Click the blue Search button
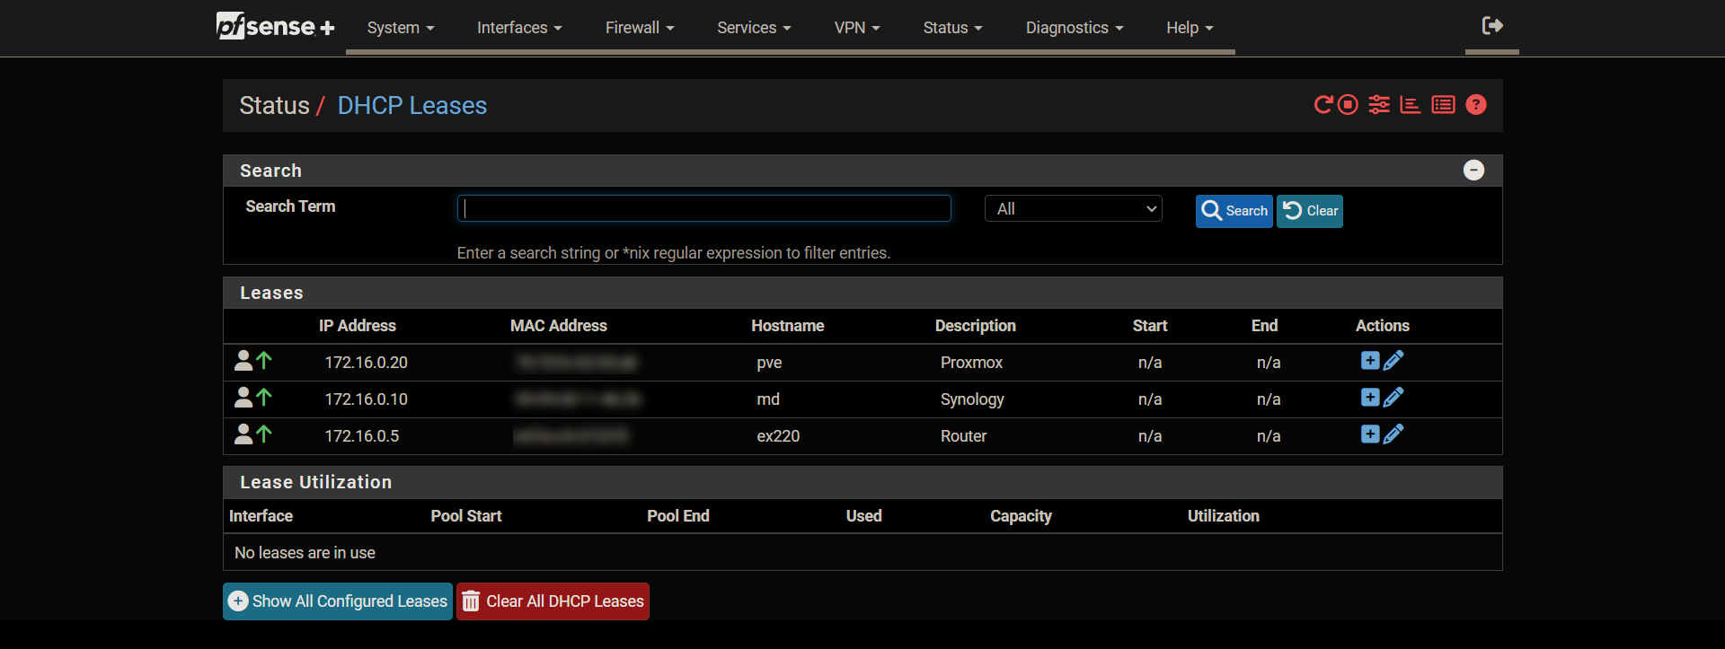The width and height of the screenshot is (1725, 649). click(x=1234, y=211)
